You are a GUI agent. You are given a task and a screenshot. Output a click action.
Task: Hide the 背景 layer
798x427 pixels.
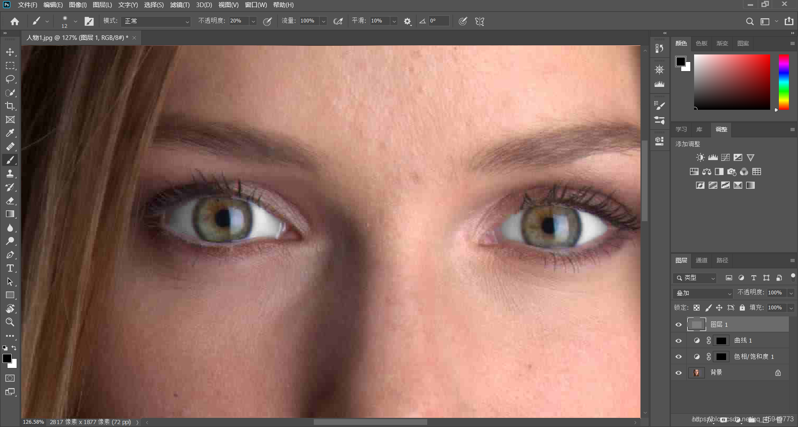coord(679,373)
